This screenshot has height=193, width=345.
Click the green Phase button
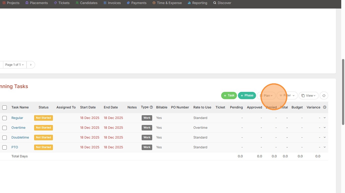pos(247,96)
